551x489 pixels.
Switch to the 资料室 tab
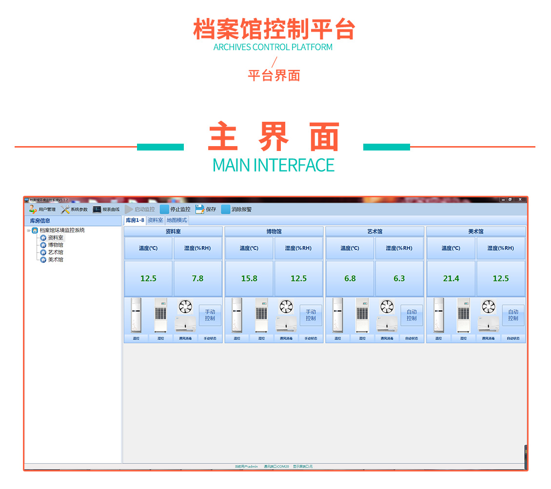(x=155, y=221)
